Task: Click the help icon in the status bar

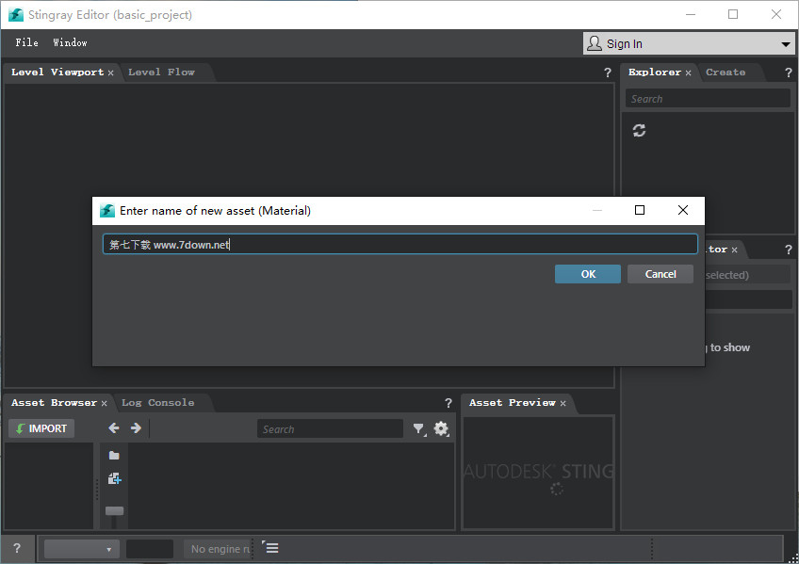Action: coord(17,548)
